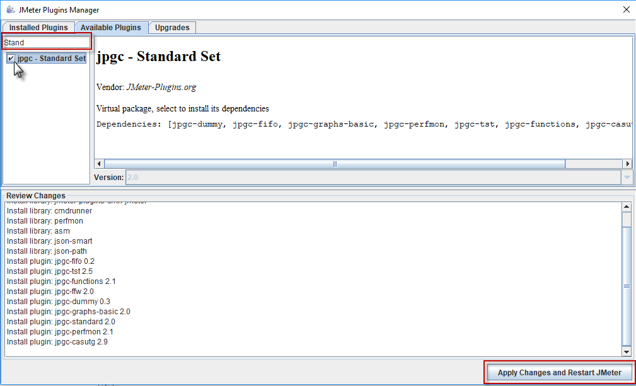Screen dimensions: 636x386
Task: Uncheck the jpgc - Standard Set checkbox
Action: click(x=11, y=59)
